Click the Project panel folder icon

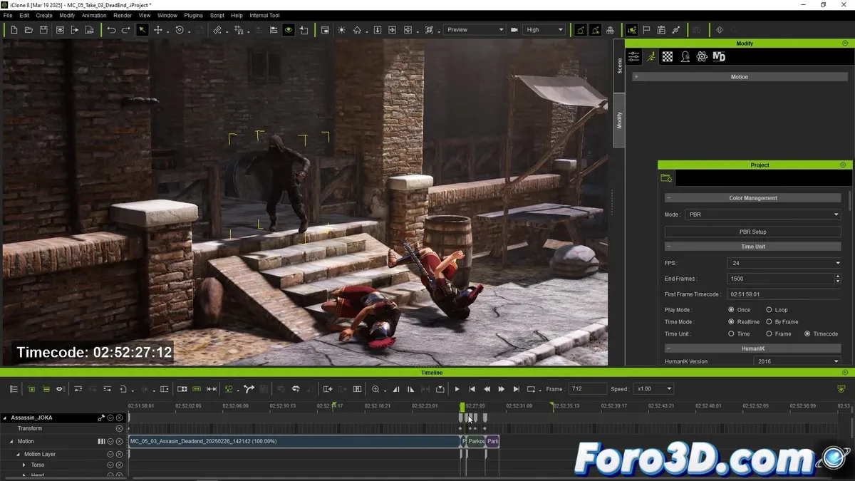click(x=666, y=178)
